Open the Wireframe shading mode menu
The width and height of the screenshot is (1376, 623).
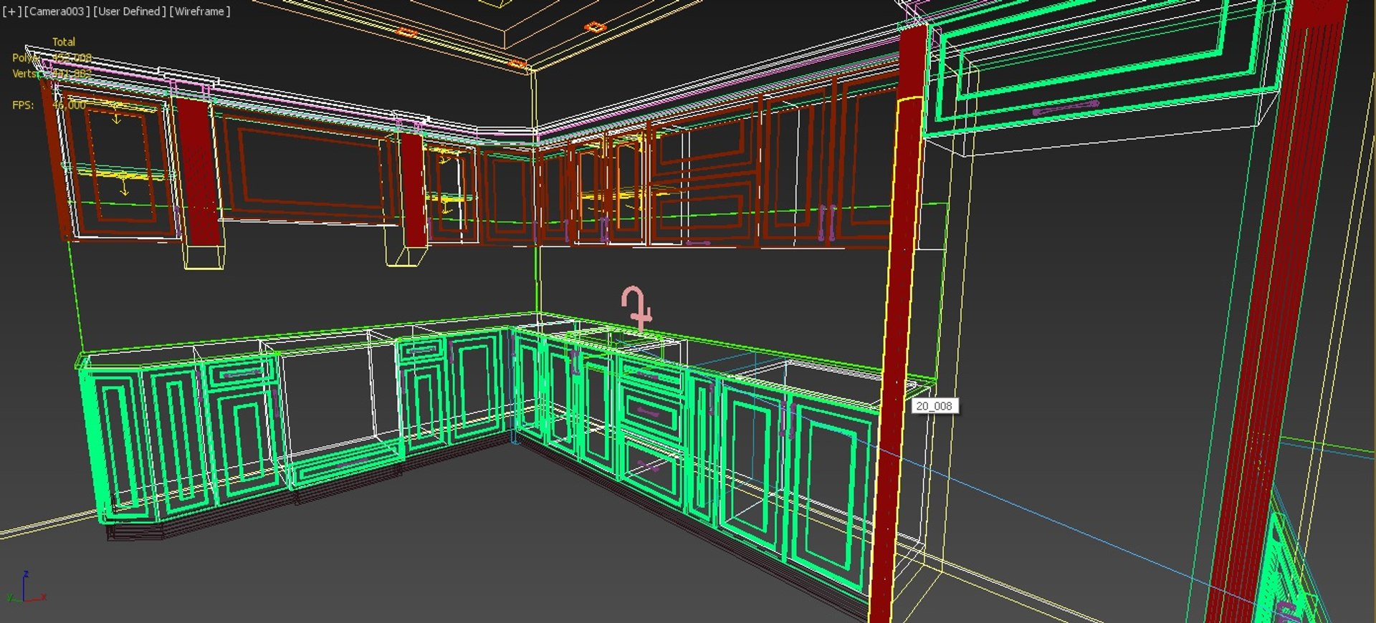coord(200,11)
